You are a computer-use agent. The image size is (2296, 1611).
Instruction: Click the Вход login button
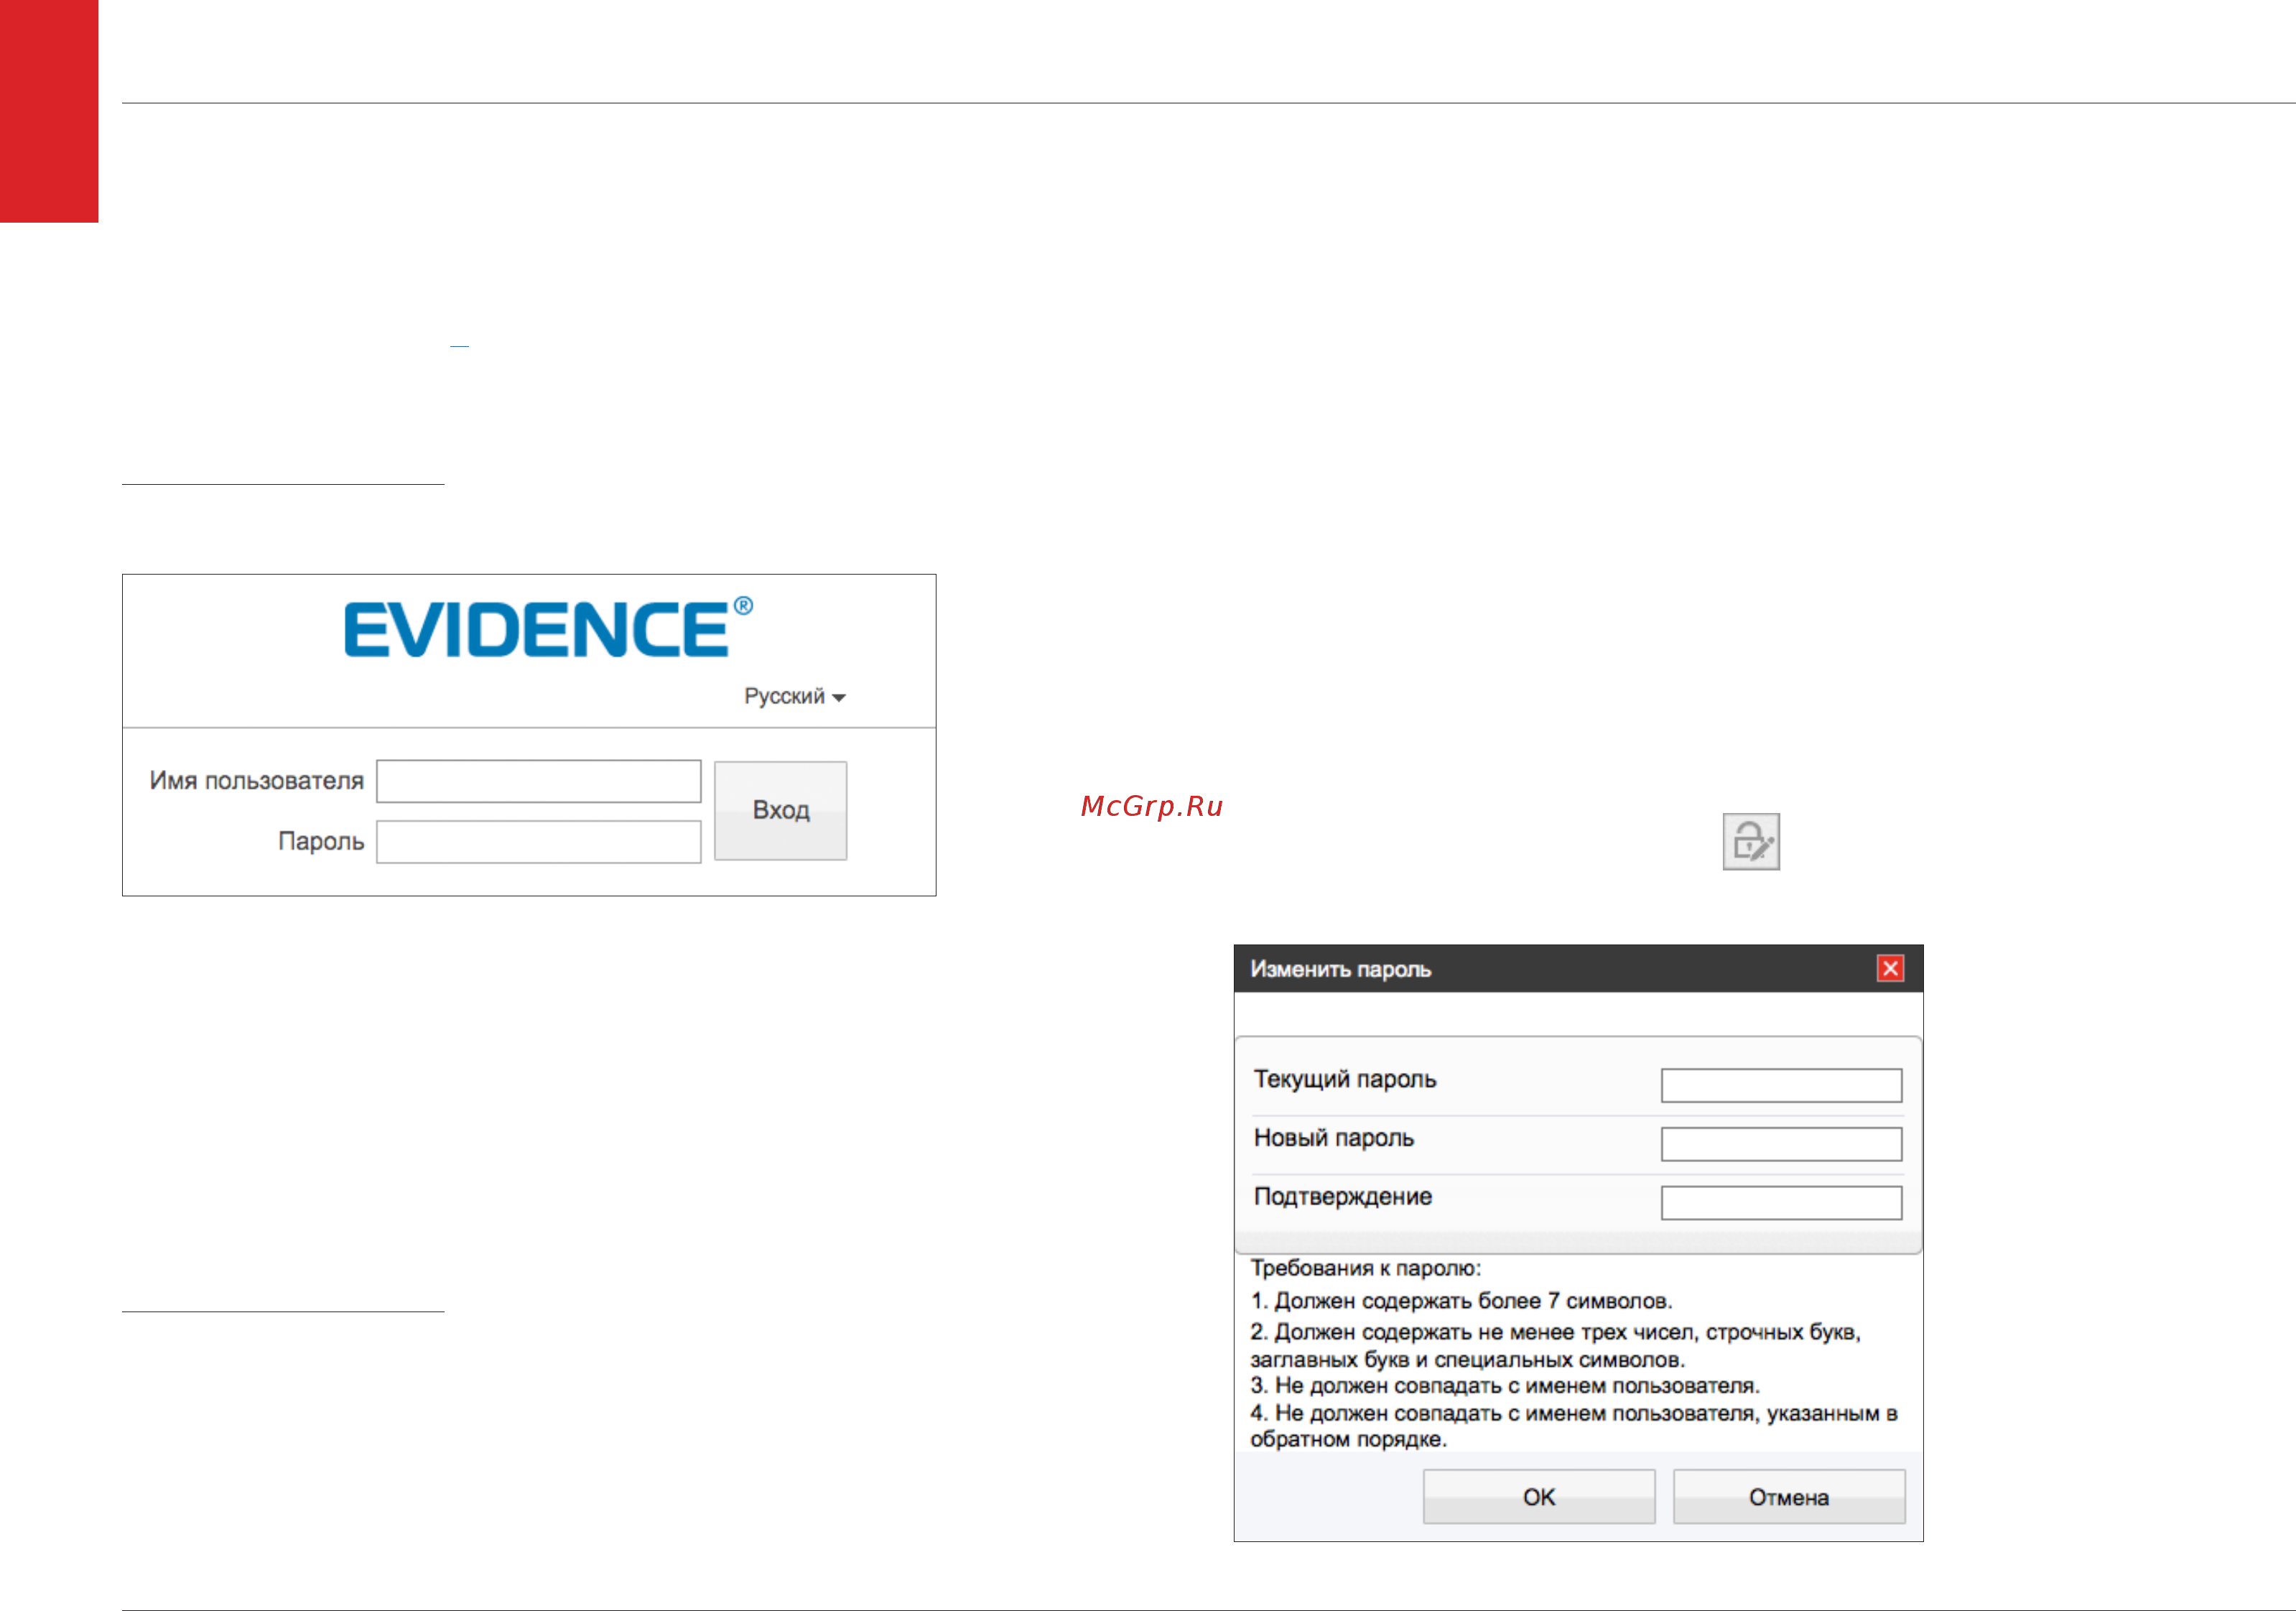780,810
